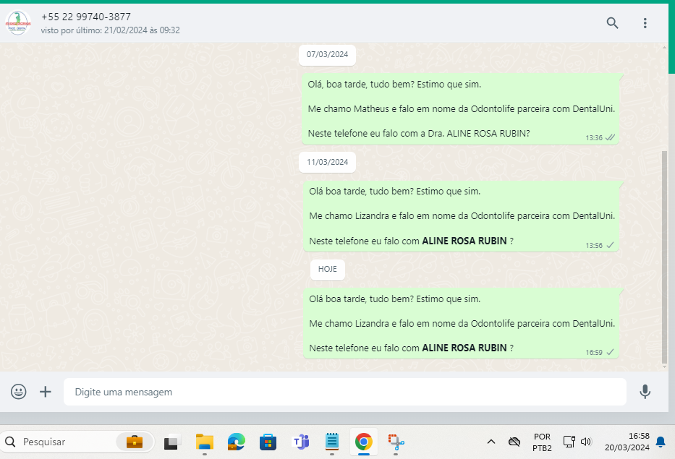Start recording with the microphone icon
The width and height of the screenshot is (675, 459).
pos(645,392)
